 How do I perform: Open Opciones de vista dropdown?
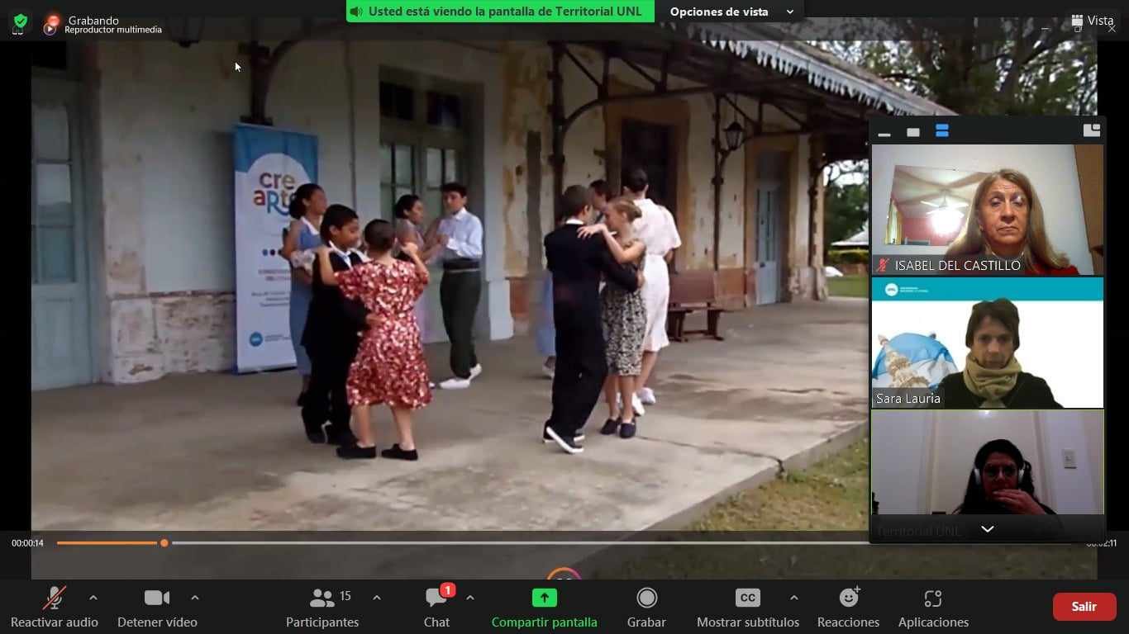pyautogui.click(x=731, y=12)
